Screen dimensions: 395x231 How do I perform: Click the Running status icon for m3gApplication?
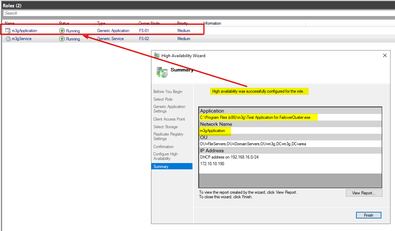(x=62, y=31)
